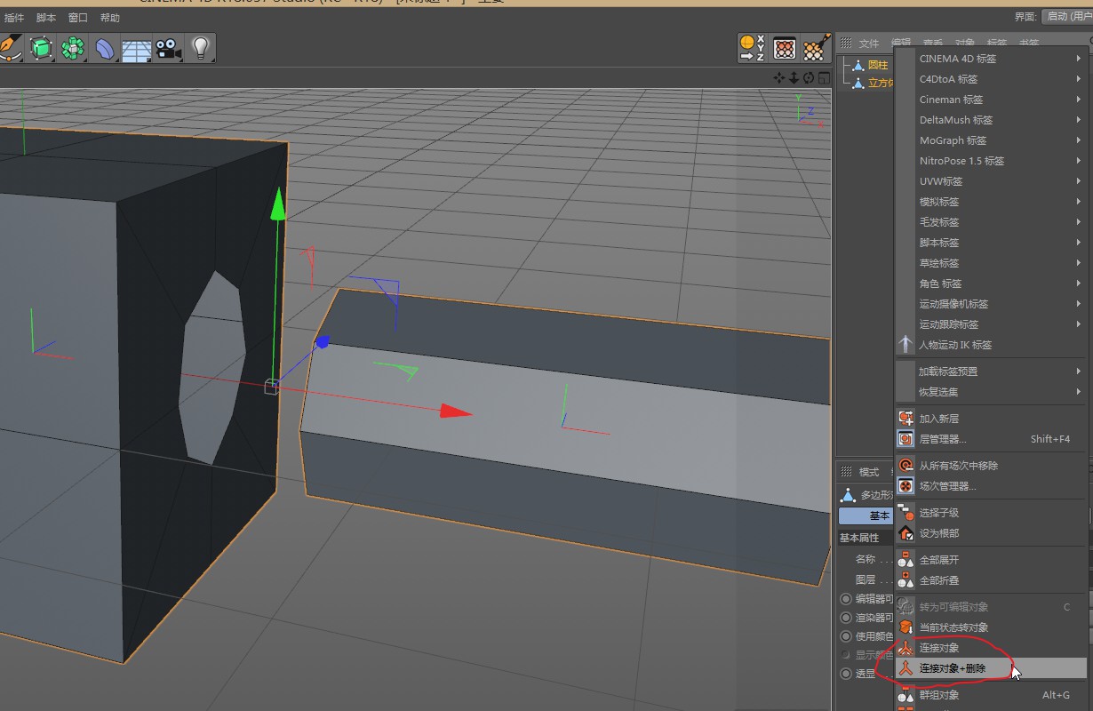Click the XYZ axis lock icon
This screenshot has width=1093, height=711.
752,48
